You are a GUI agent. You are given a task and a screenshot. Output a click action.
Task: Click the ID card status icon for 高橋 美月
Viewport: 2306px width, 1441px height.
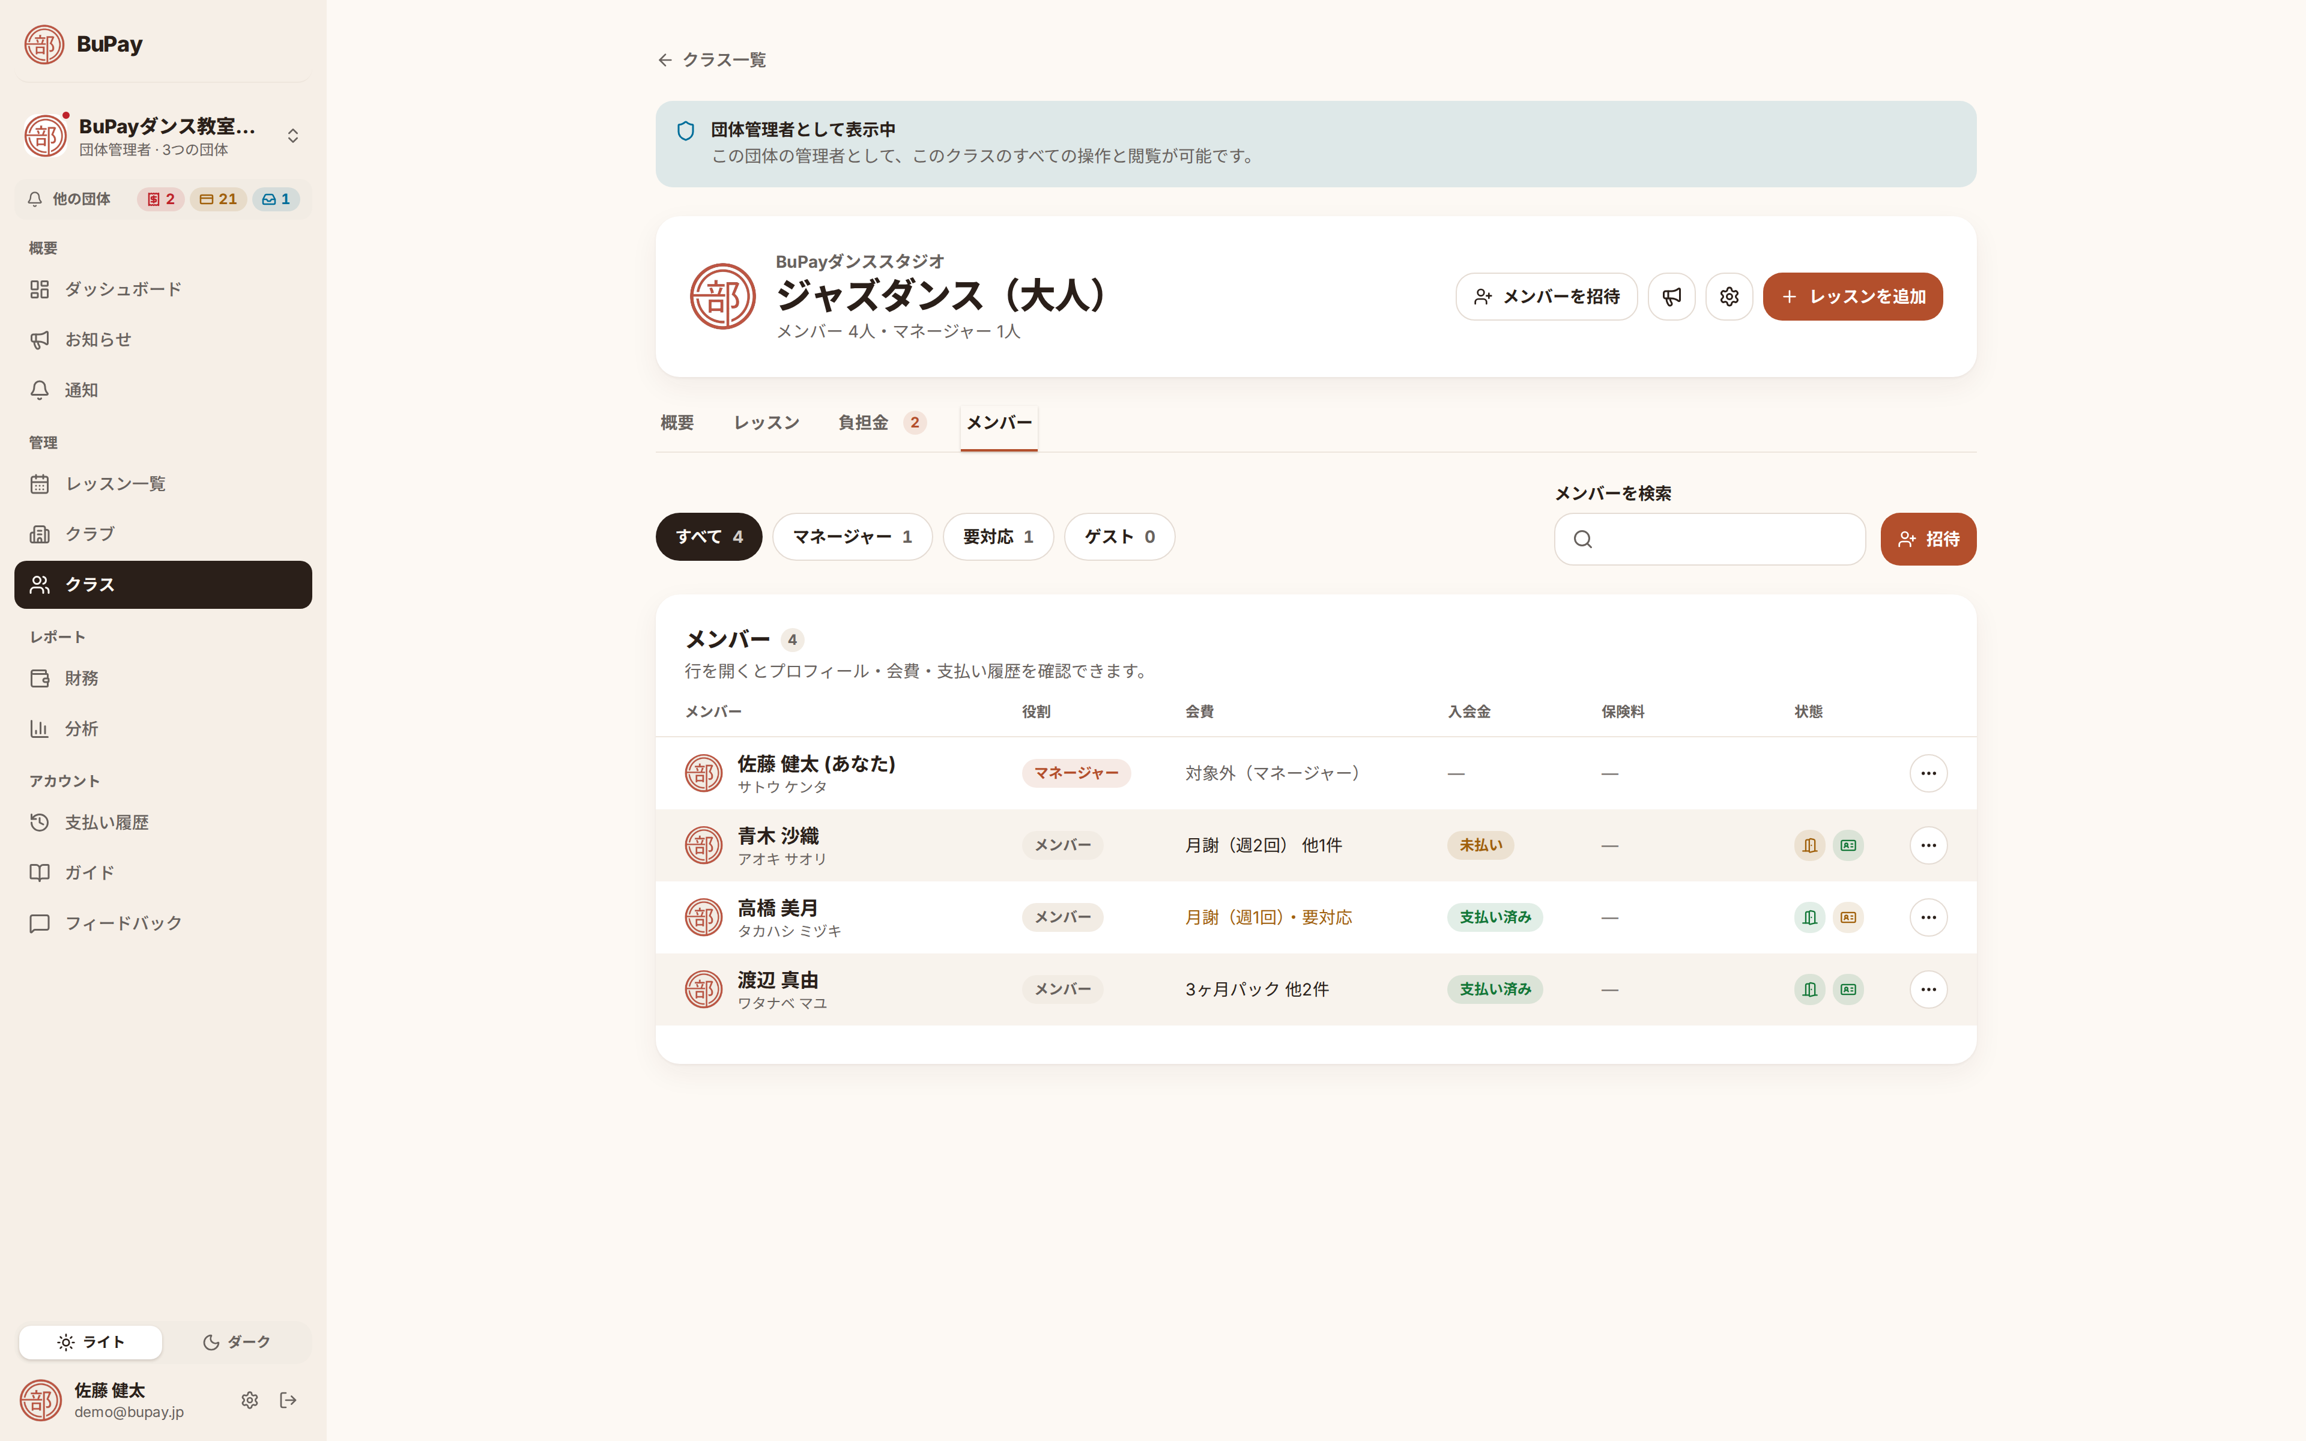click(x=1848, y=917)
